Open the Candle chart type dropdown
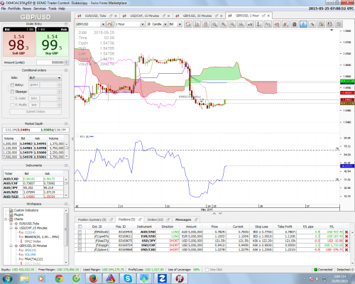355x284 pixels. (x=157, y=24)
